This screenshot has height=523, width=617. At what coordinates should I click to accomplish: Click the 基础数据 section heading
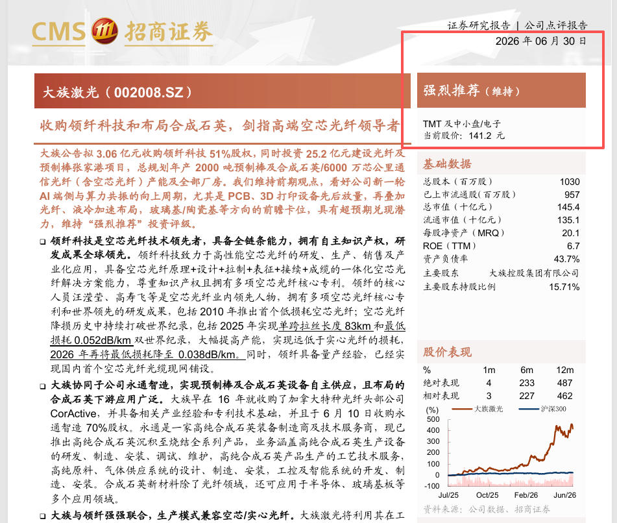coord(447,164)
